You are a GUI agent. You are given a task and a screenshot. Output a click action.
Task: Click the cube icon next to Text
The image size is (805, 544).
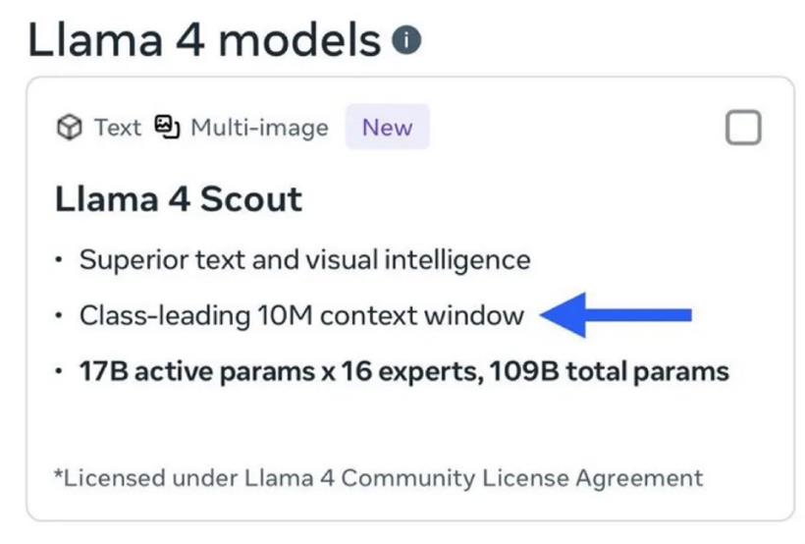pos(70,127)
